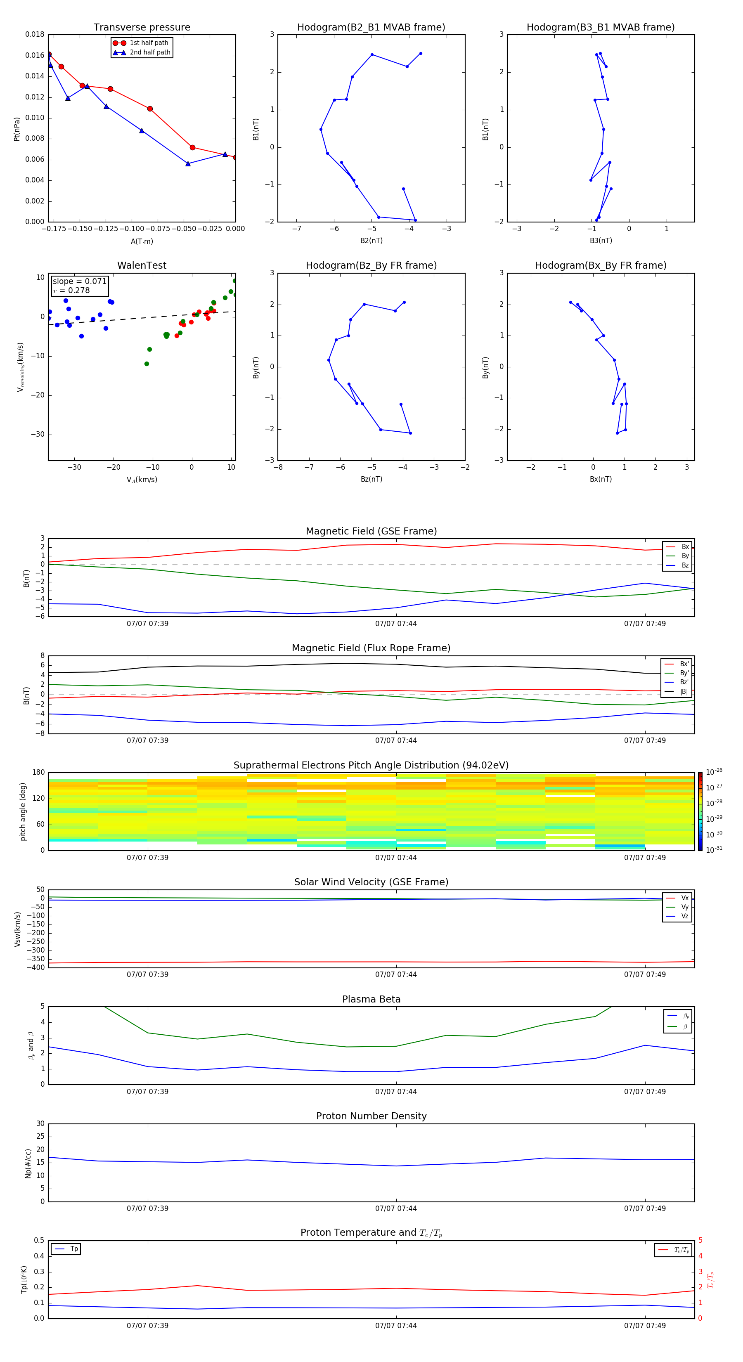Click the pitch angle colorbar

click(x=700, y=811)
